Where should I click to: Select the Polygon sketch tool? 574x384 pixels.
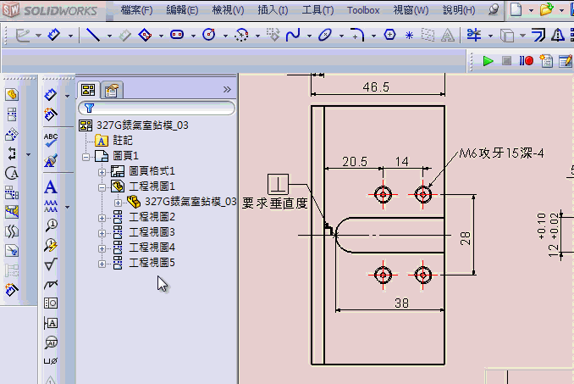click(x=390, y=35)
